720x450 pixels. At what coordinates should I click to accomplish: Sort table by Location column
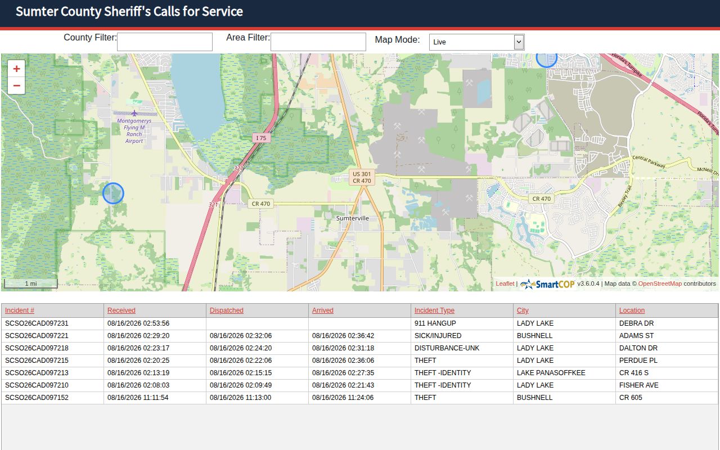(x=632, y=310)
